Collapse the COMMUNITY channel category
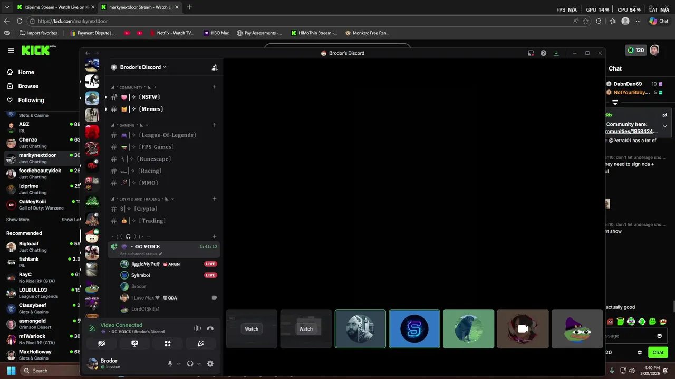675x379 pixels. [133, 87]
